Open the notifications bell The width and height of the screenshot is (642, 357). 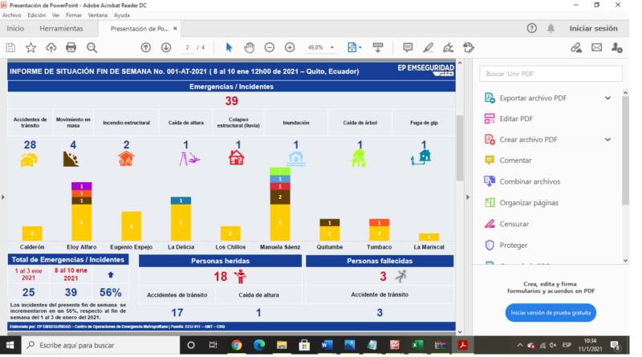tap(551, 28)
